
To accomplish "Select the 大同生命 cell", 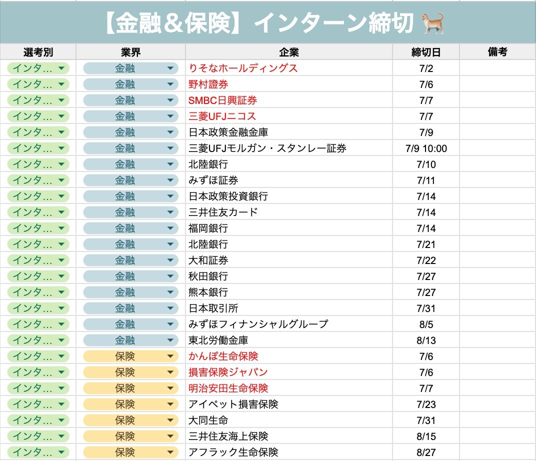I will click(289, 420).
